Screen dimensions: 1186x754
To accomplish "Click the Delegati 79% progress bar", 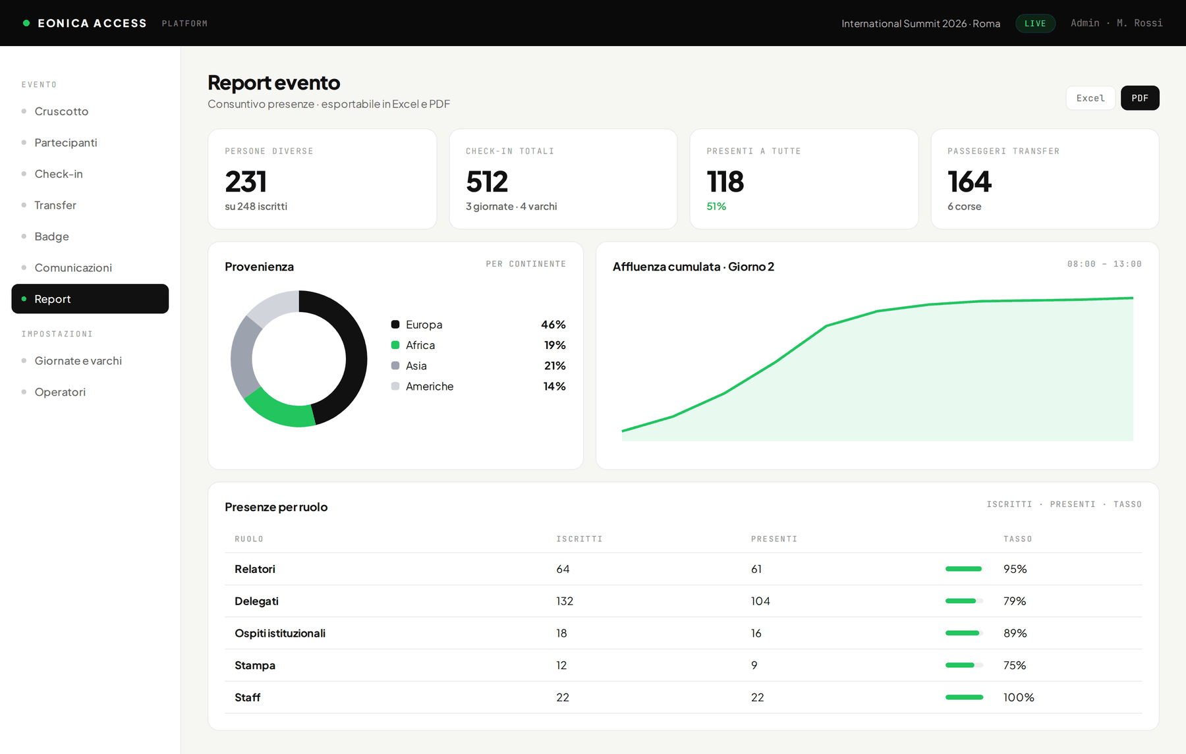I will pyautogui.click(x=964, y=601).
